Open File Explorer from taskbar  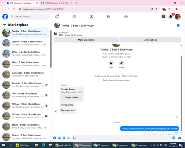point(37,145)
